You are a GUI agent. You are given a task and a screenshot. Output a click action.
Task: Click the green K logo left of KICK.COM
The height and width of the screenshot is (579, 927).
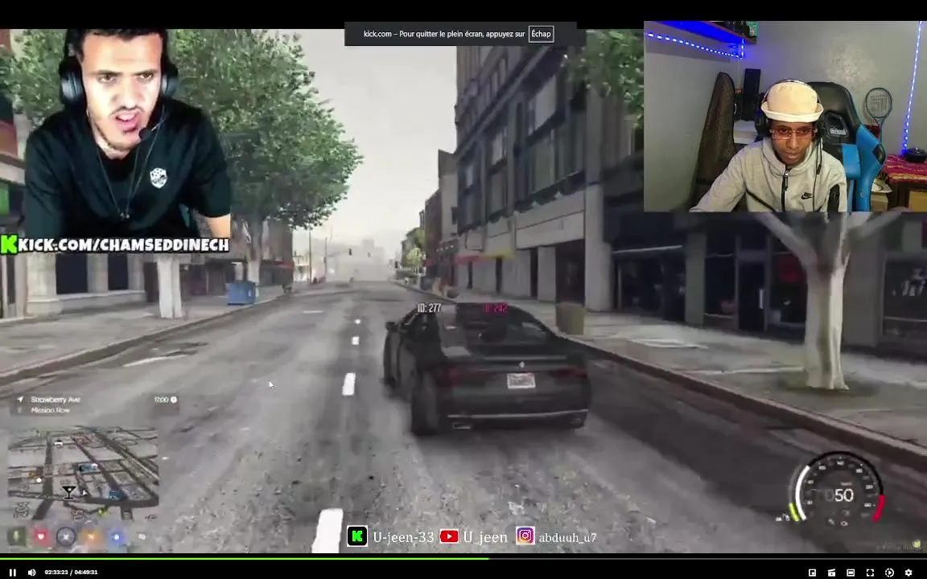(8, 244)
